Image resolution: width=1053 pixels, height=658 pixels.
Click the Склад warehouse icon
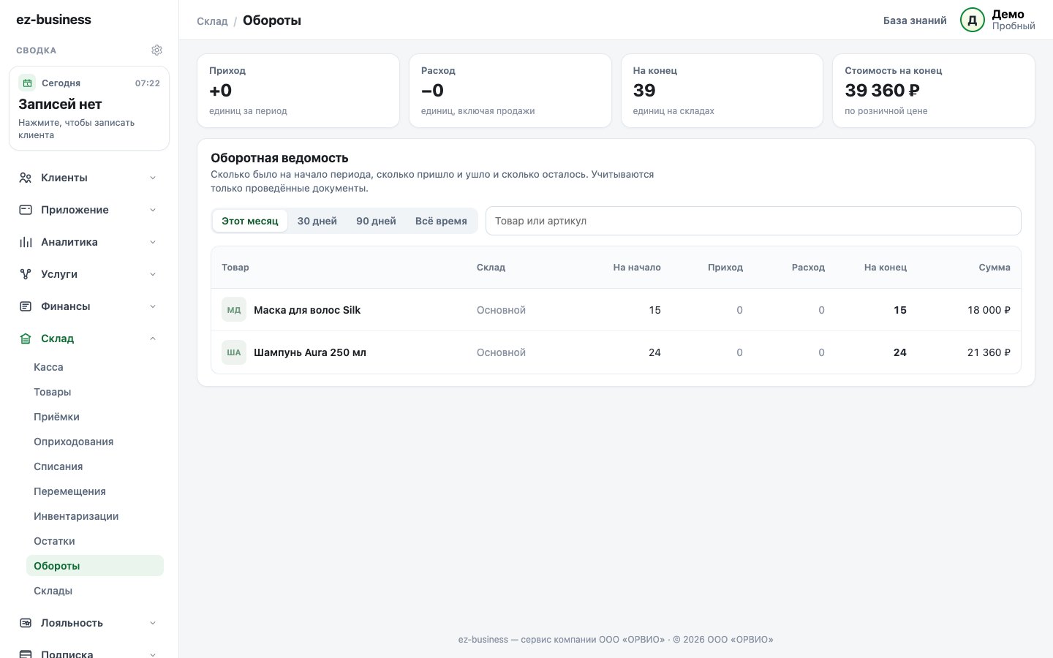pyautogui.click(x=26, y=339)
